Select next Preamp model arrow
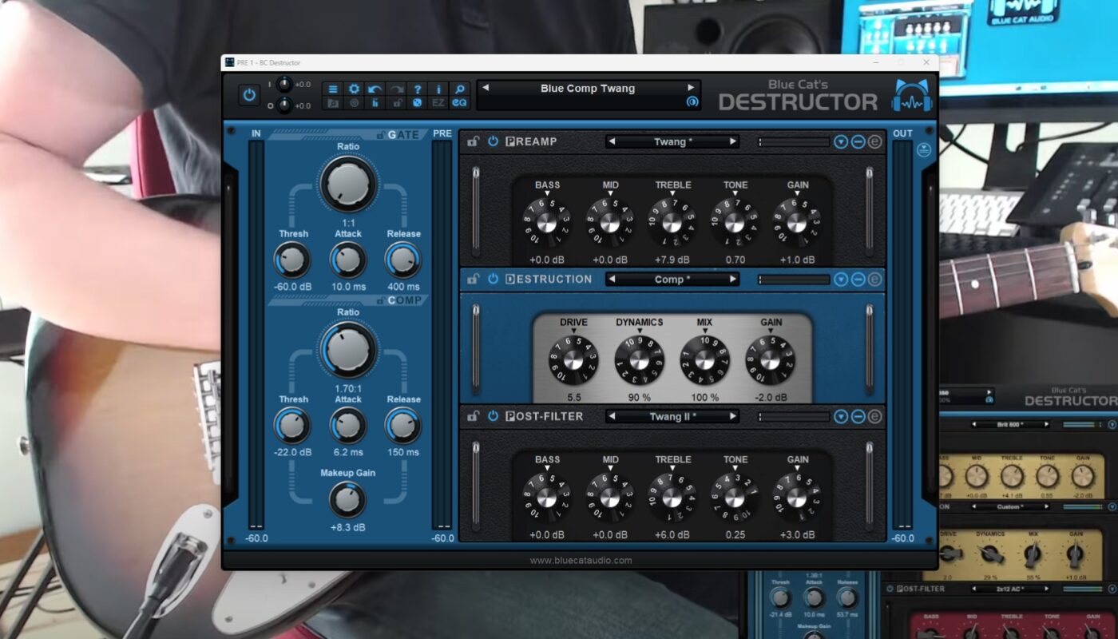This screenshot has height=639, width=1118. point(732,142)
